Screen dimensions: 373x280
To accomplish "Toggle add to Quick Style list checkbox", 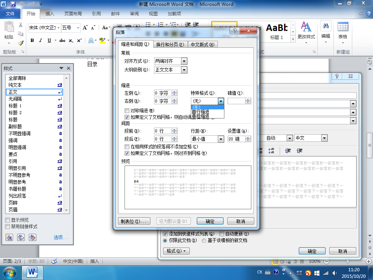I will pyautogui.click(x=165, y=234).
